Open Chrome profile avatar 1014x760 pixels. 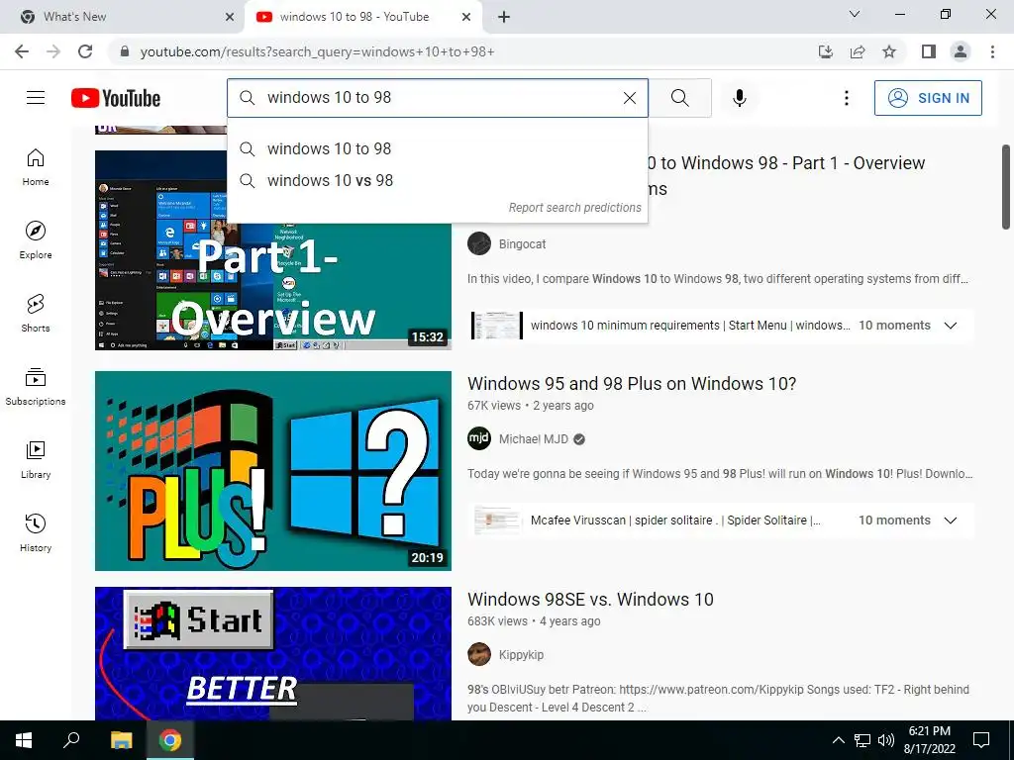961,51
